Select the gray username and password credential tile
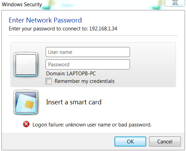This screenshot has height=151, width=186. point(93,65)
